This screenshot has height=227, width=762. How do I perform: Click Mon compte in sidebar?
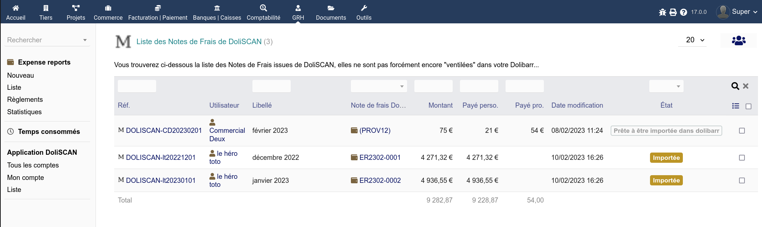coord(26,177)
